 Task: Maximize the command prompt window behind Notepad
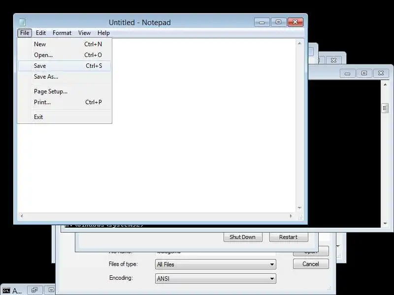click(x=364, y=73)
